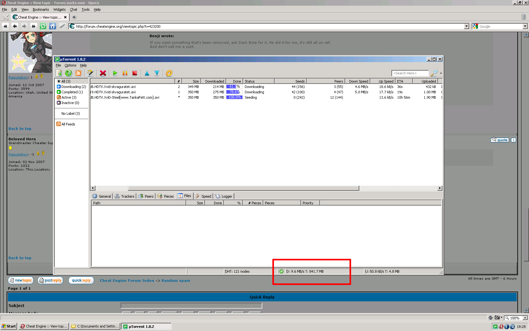Switch to the Speed tab
Viewport: 529px width, 331px height.
point(203,196)
